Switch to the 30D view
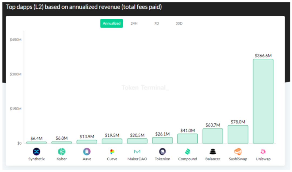Screen dimensions: 292x172 [x=179, y=24]
